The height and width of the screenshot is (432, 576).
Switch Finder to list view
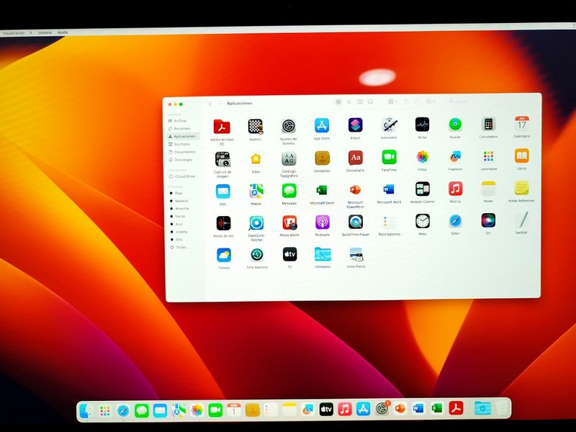[349, 102]
